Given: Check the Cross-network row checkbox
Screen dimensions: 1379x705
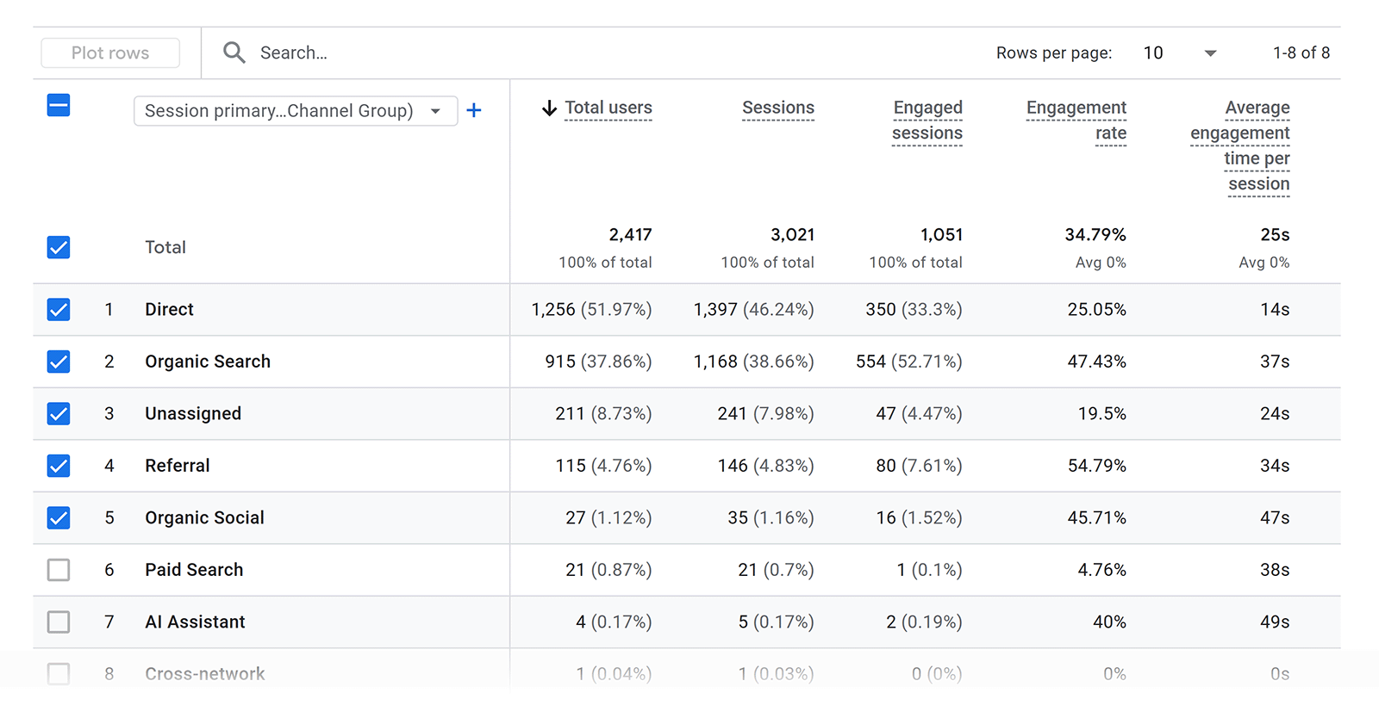Looking at the screenshot, I should click(x=59, y=673).
